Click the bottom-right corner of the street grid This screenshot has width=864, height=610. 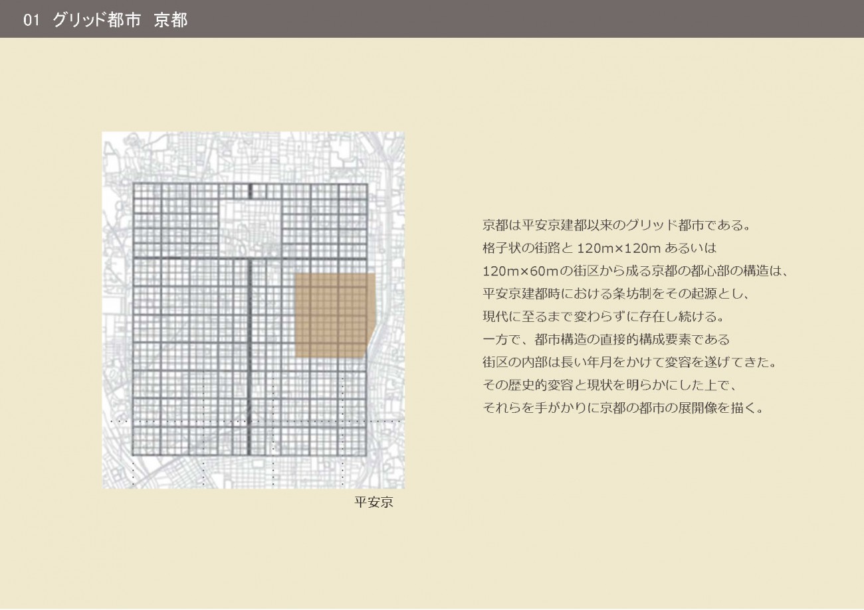click(366, 454)
